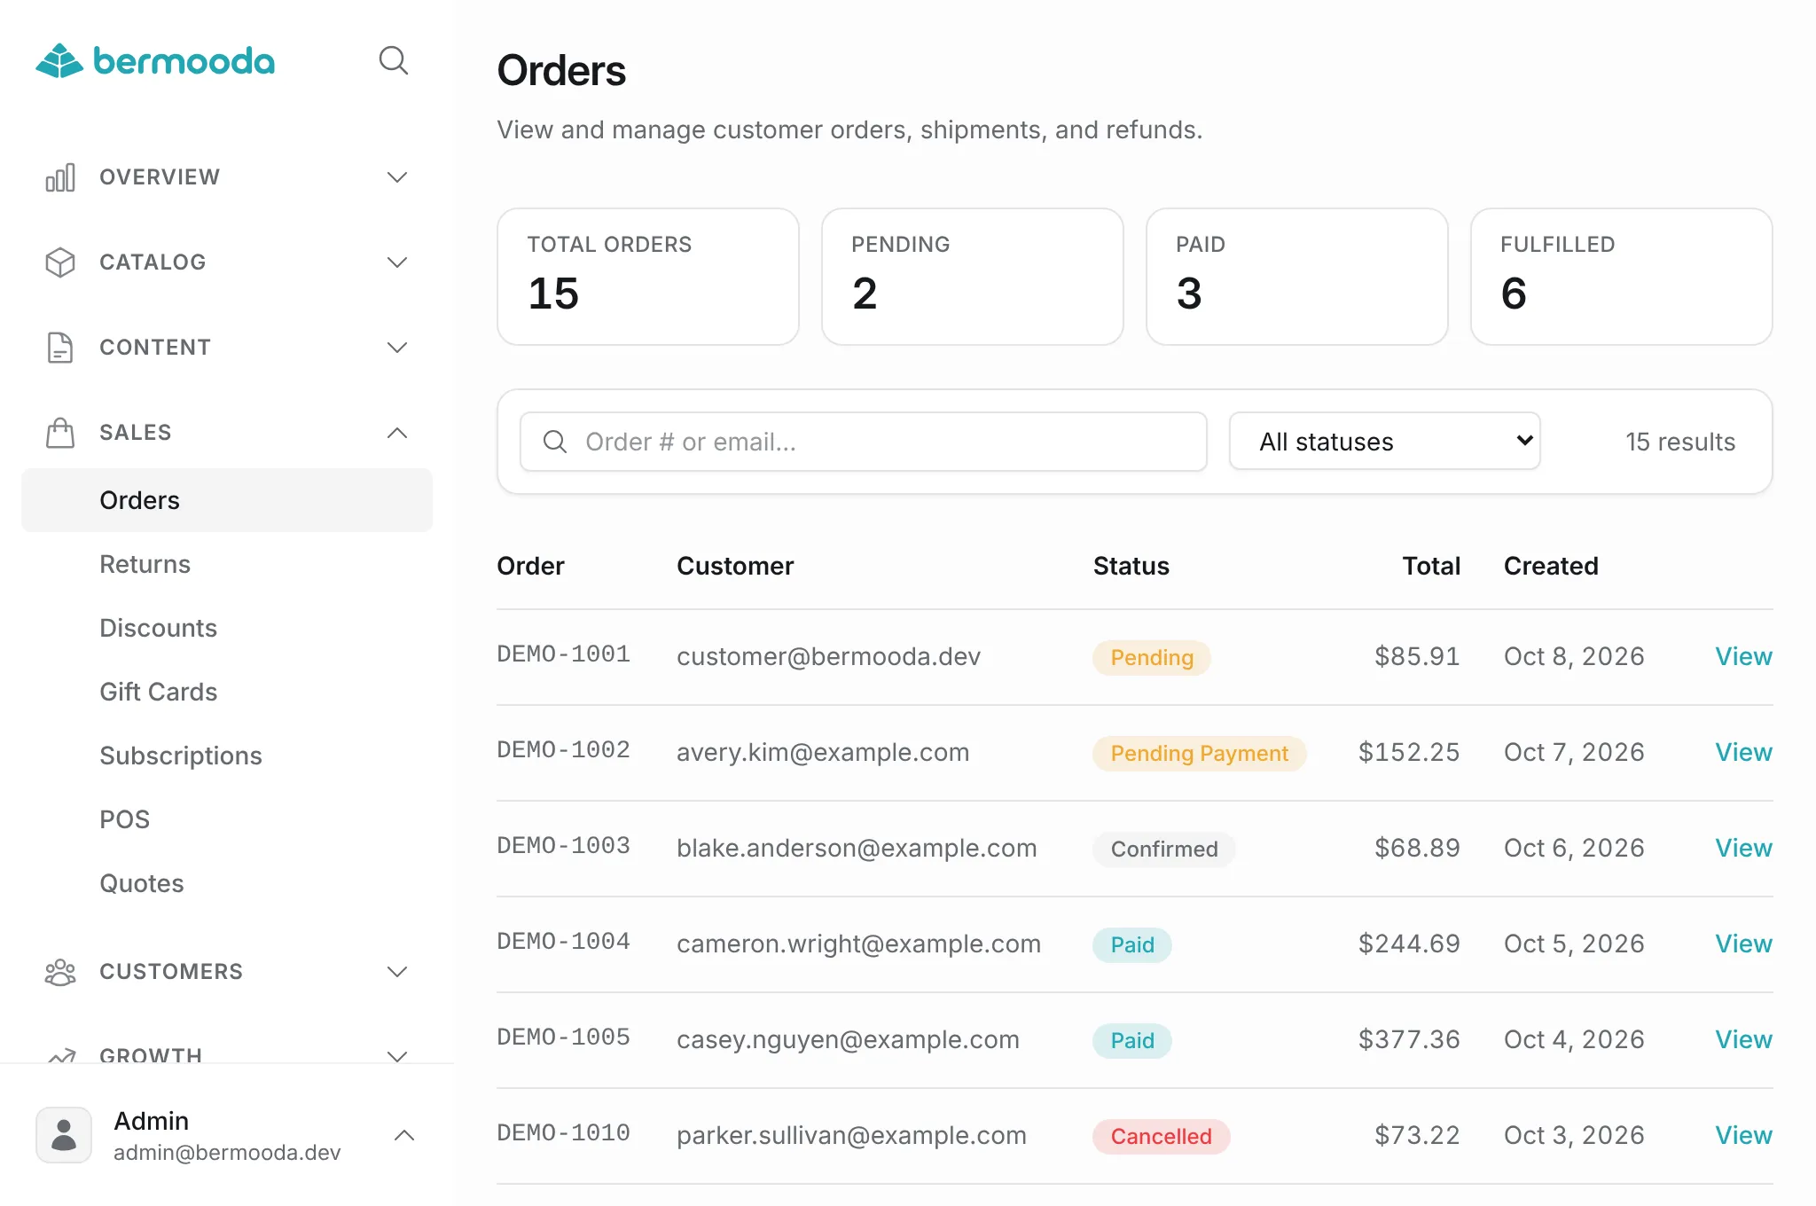Expand the Catalog section chevron
This screenshot has height=1206, width=1816.
(x=397, y=262)
